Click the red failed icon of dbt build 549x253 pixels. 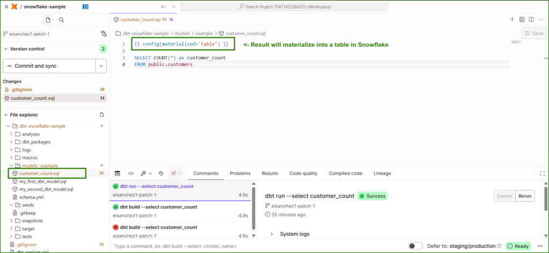116,227
